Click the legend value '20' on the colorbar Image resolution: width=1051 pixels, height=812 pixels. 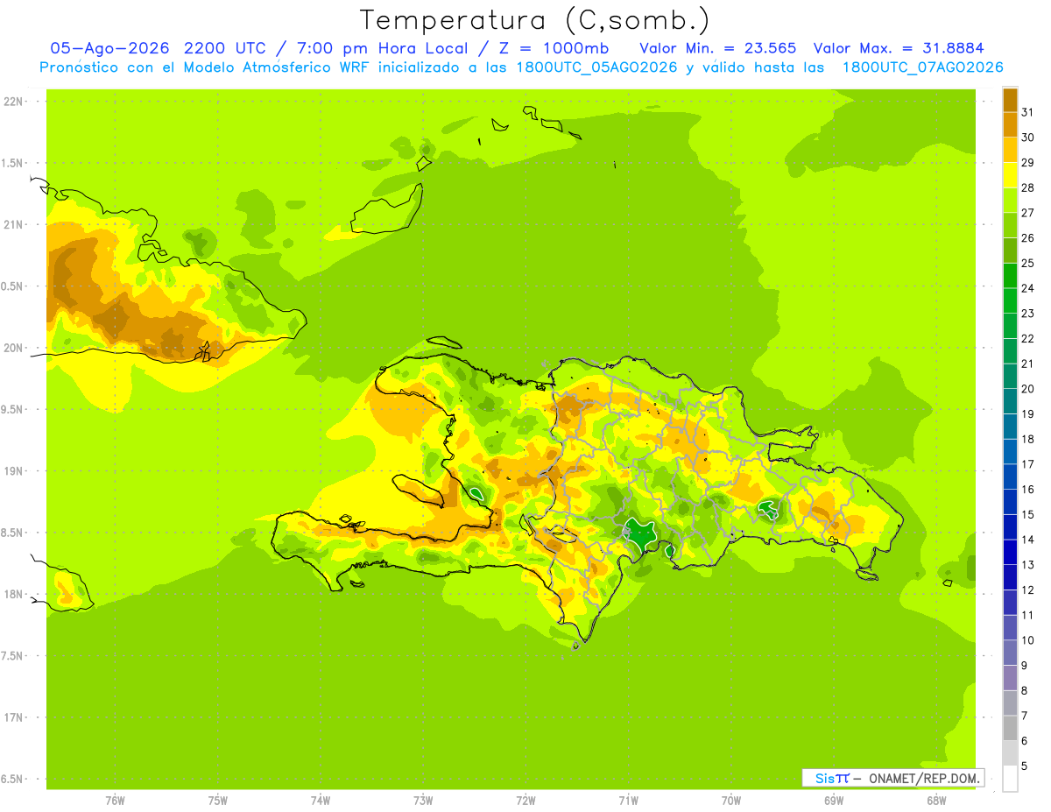(1028, 389)
